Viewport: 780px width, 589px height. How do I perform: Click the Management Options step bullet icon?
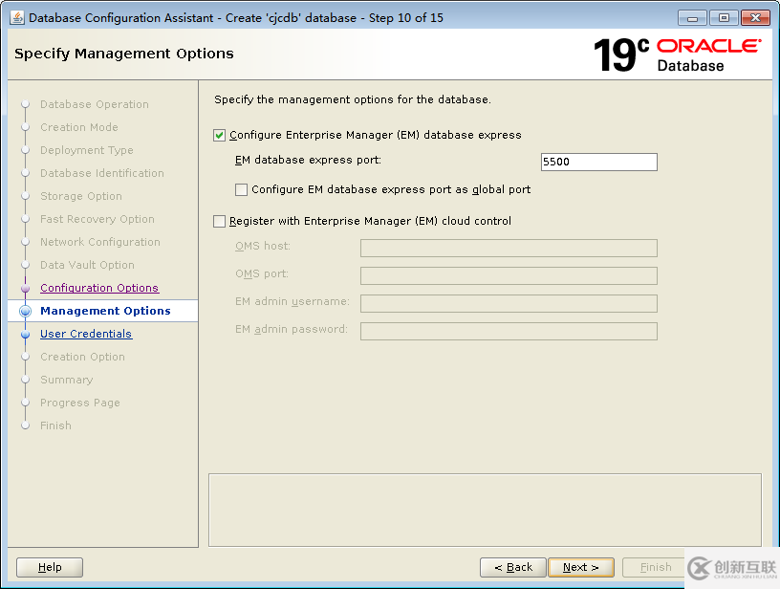pyautogui.click(x=26, y=311)
